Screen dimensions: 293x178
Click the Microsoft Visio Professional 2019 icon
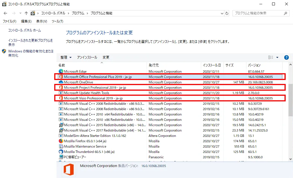(61, 98)
